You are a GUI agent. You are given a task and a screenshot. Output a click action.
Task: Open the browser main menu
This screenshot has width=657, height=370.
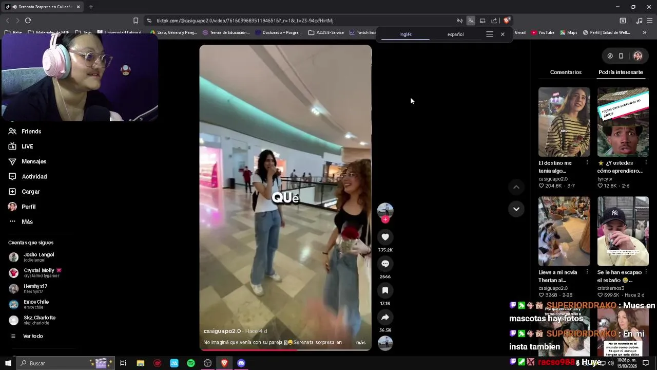650,21
